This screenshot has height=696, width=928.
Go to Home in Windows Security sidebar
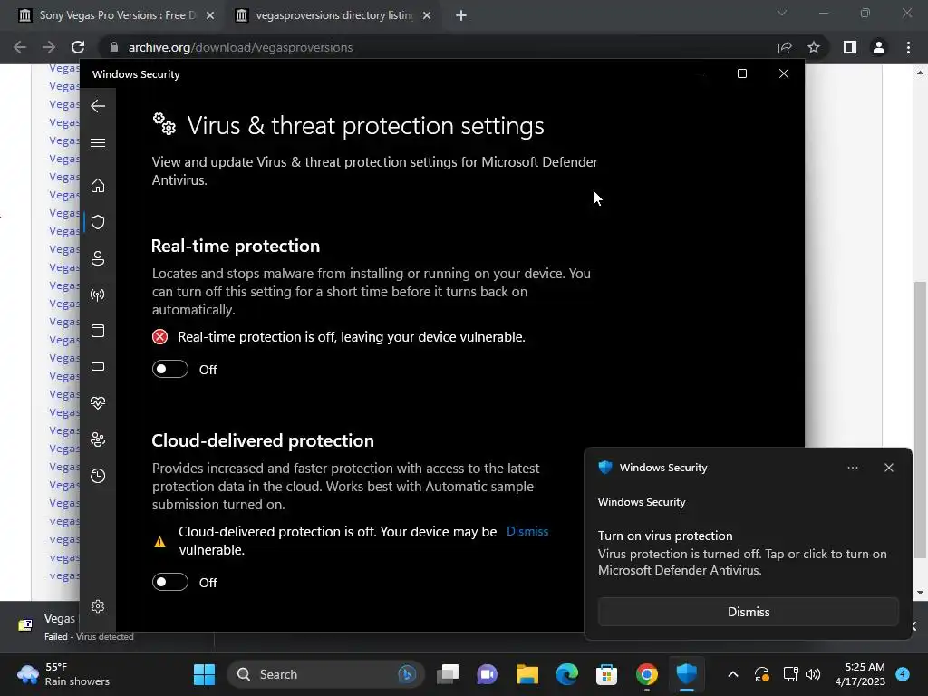coord(98,186)
